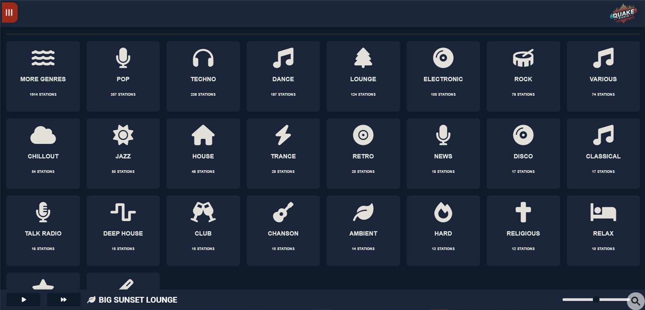Open the Relax bed icon tile
The height and width of the screenshot is (310, 645).
pos(603,231)
